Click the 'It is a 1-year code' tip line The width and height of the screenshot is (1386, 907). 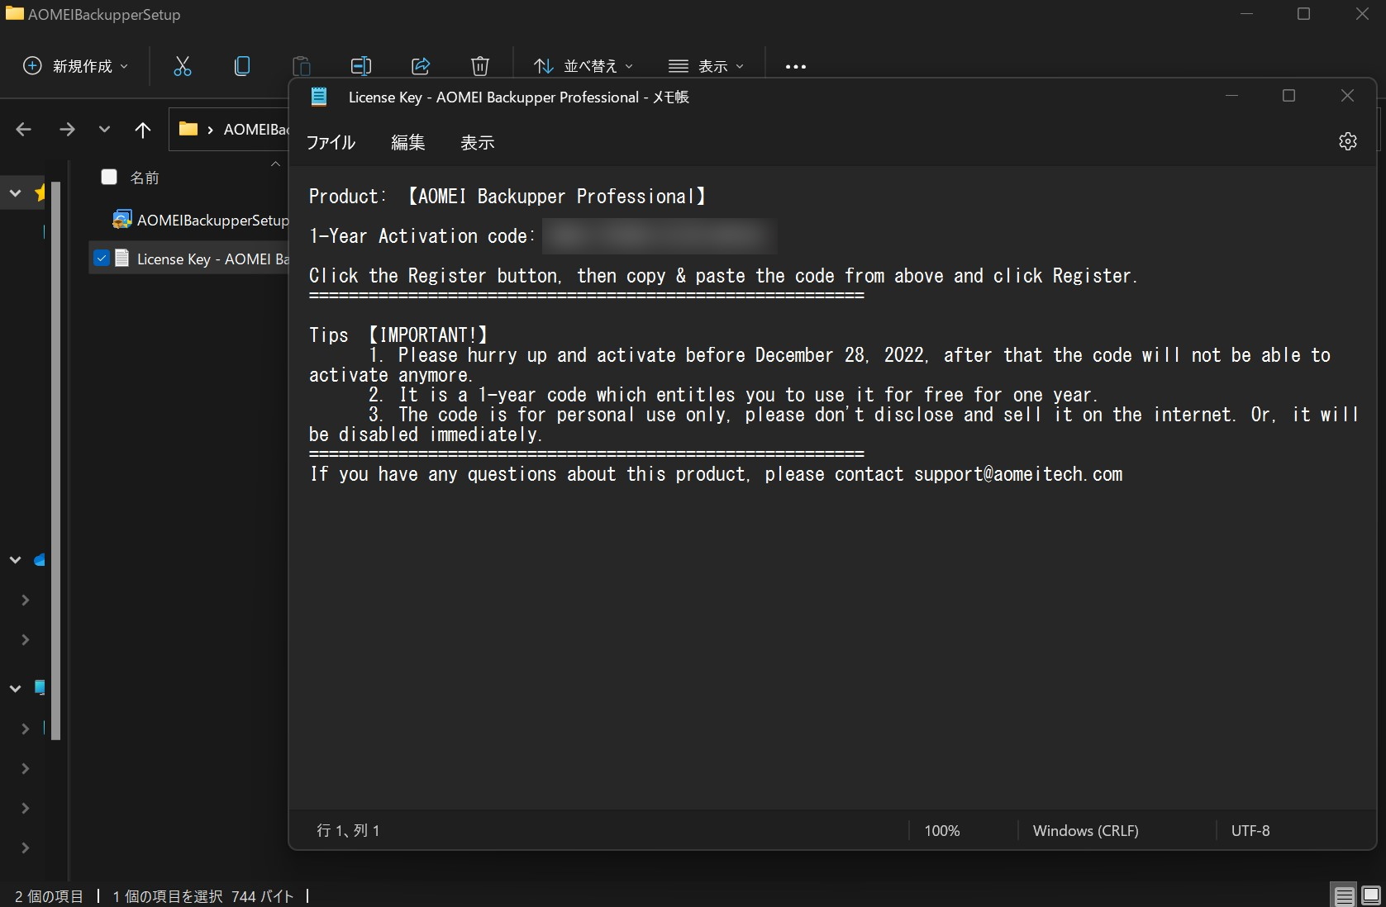pos(733,395)
